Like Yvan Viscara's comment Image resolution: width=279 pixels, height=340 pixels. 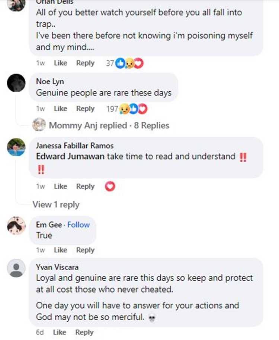[60, 332]
